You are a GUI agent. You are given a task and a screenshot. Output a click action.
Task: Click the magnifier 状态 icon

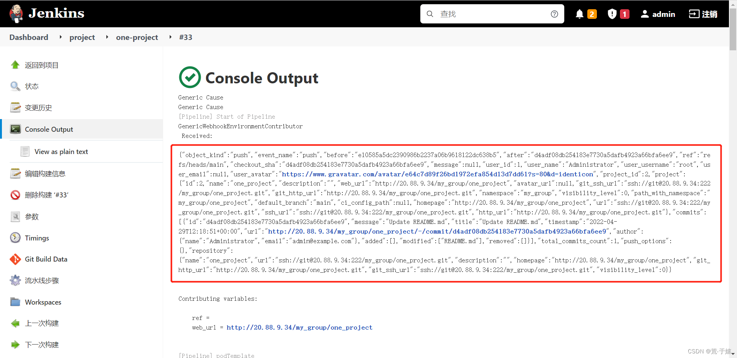coord(15,86)
